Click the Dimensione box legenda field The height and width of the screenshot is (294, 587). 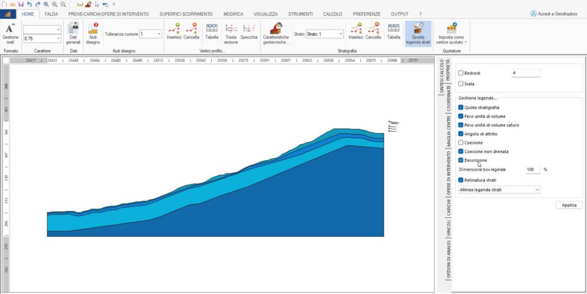(x=533, y=169)
